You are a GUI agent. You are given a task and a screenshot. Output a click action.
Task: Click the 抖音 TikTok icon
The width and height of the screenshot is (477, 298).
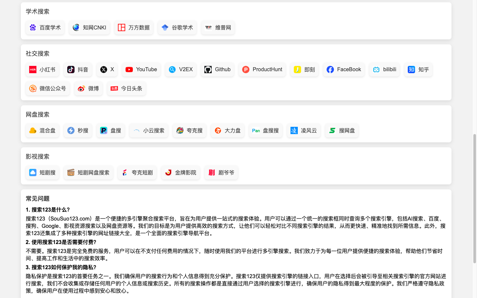point(71,70)
